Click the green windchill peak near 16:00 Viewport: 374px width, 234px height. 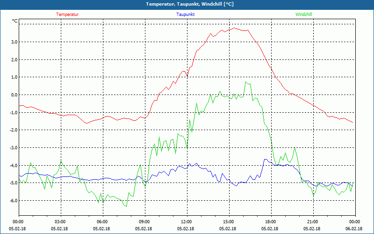(x=246, y=82)
